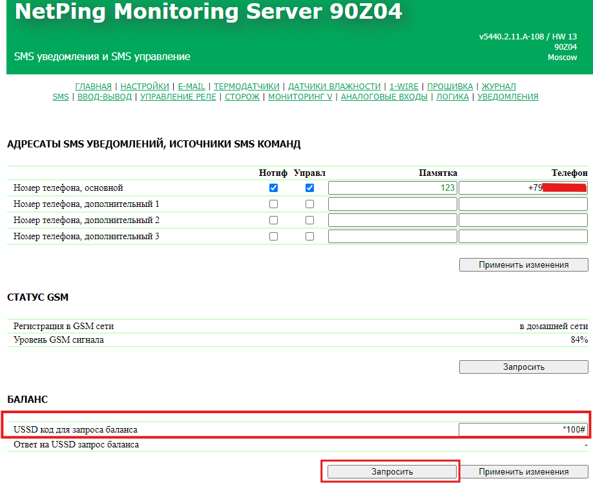Open the E-MAIL settings link
Viewport: 593px width, 483px height.
pos(191,86)
